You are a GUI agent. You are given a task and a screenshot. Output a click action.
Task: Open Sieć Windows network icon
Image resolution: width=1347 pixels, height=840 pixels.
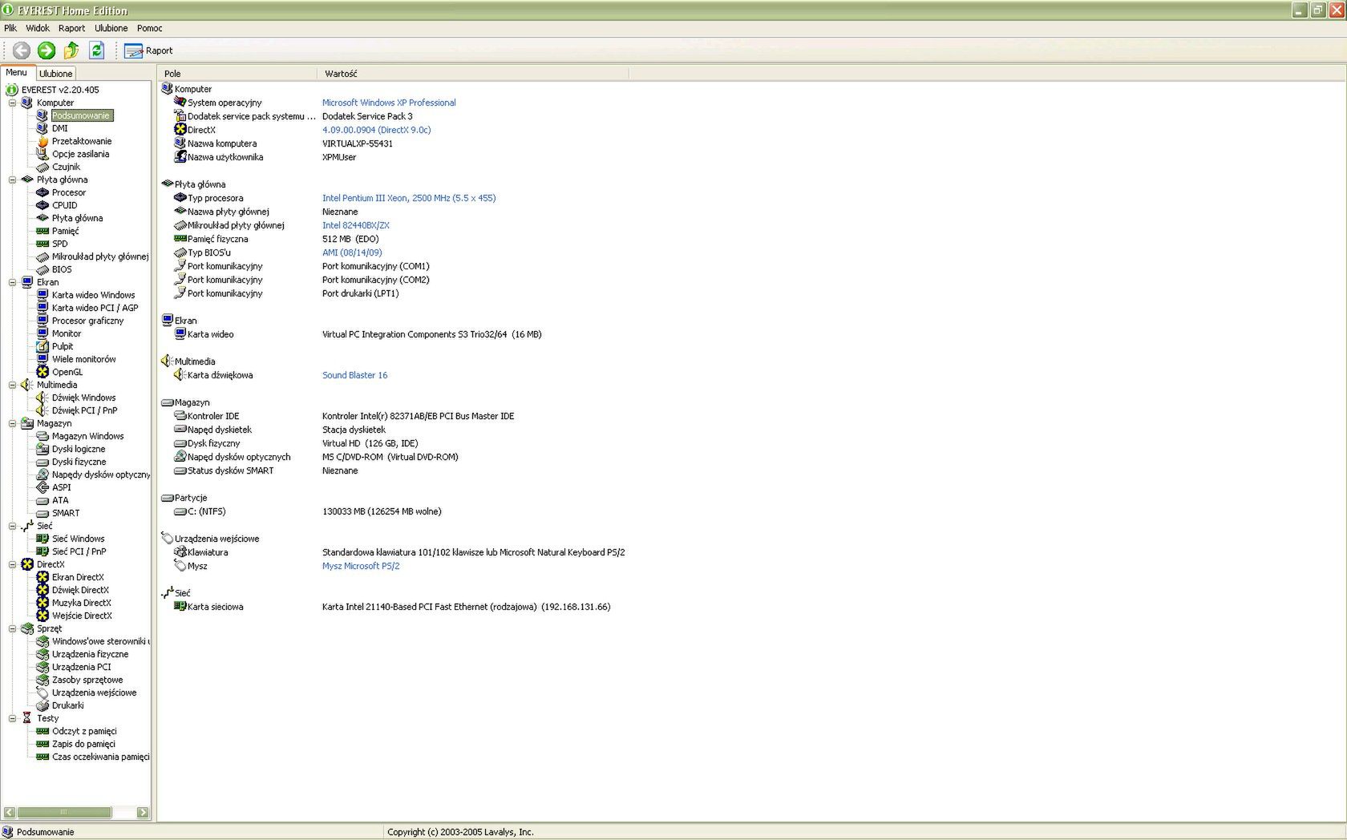(x=42, y=539)
